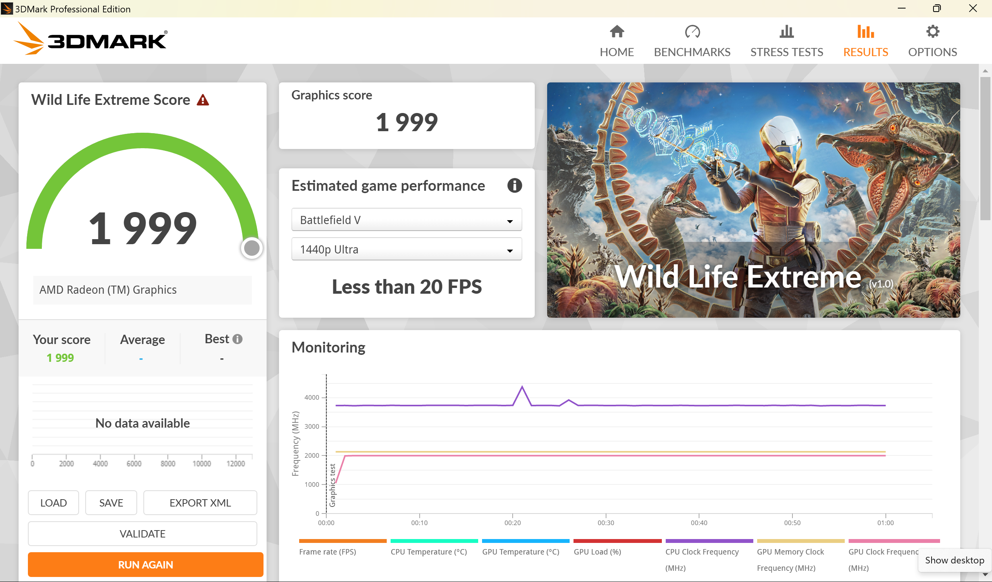
Task: Click the Results chart icon
Action: pos(865,31)
